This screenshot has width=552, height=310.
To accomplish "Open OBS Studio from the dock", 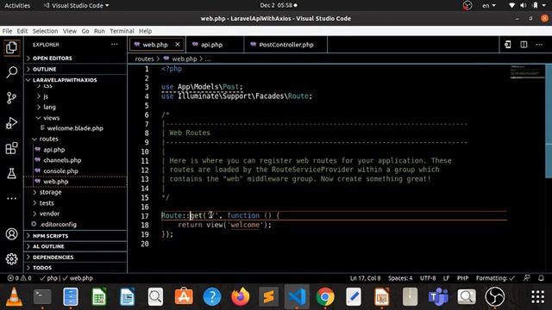I will [x=494, y=296].
